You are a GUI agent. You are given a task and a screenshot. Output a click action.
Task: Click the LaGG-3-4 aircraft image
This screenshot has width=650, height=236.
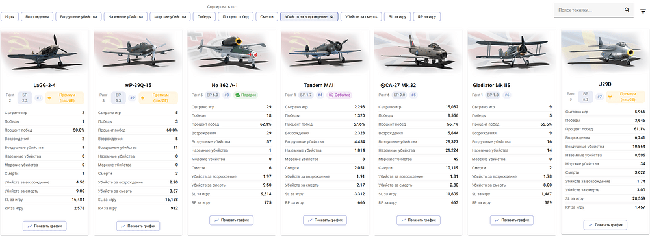(45, 52)
